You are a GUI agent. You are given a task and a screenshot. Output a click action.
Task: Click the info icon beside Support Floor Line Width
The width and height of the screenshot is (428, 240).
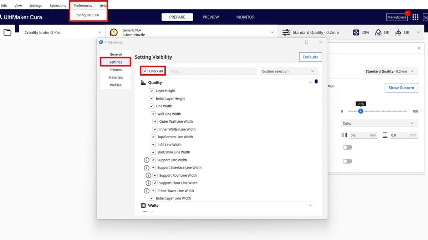(148, 183)
